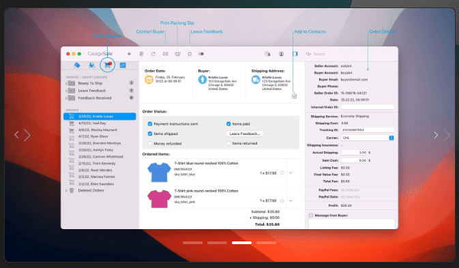Image resolution: width=459 pixels, height=268 pixels.
Task: Open the Orders cart section with badge
Action: point(108,65)
